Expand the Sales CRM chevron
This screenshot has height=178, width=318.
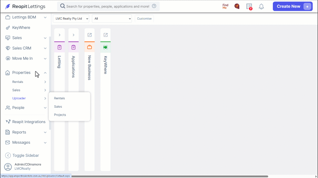tap(45, 48)
